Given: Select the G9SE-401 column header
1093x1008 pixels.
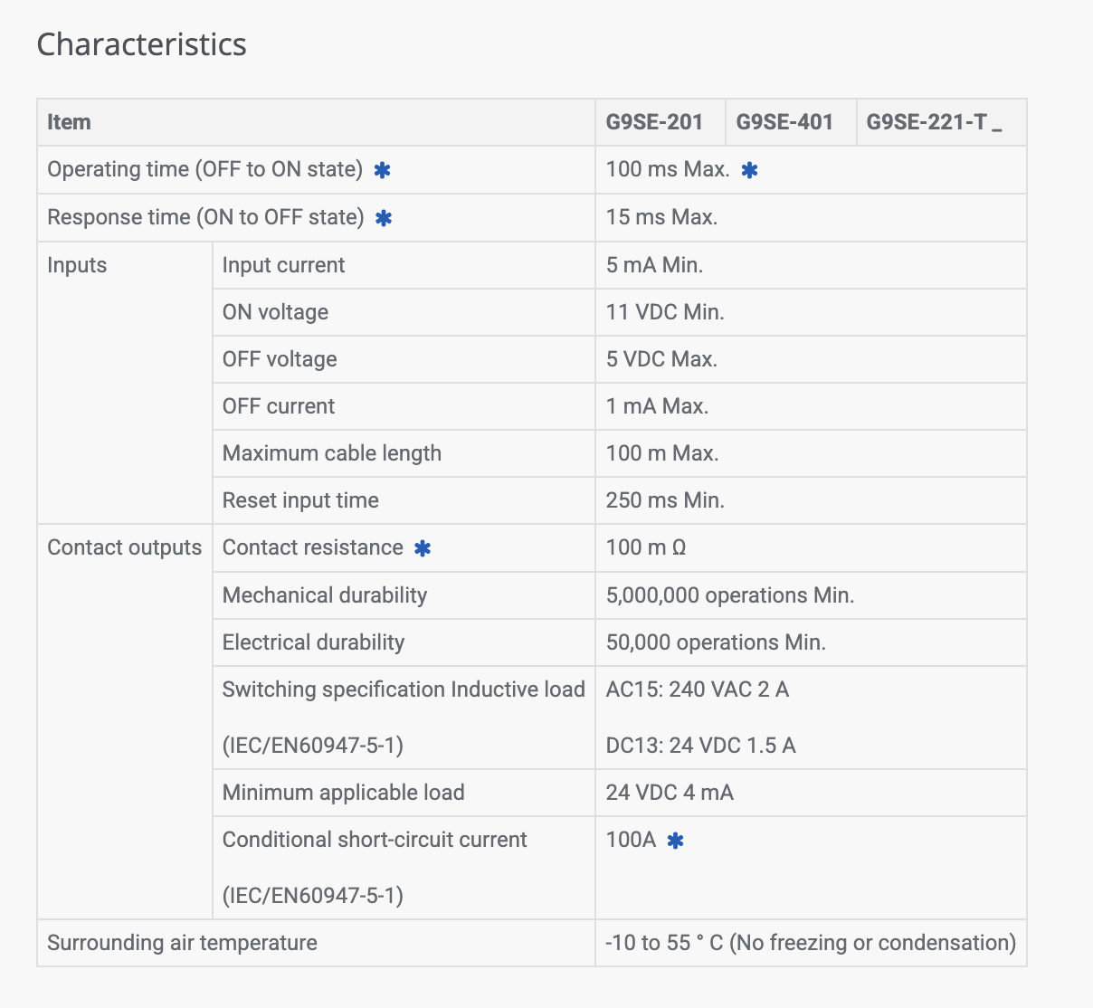Looking at the screenshot, I should tap(791, 122).
